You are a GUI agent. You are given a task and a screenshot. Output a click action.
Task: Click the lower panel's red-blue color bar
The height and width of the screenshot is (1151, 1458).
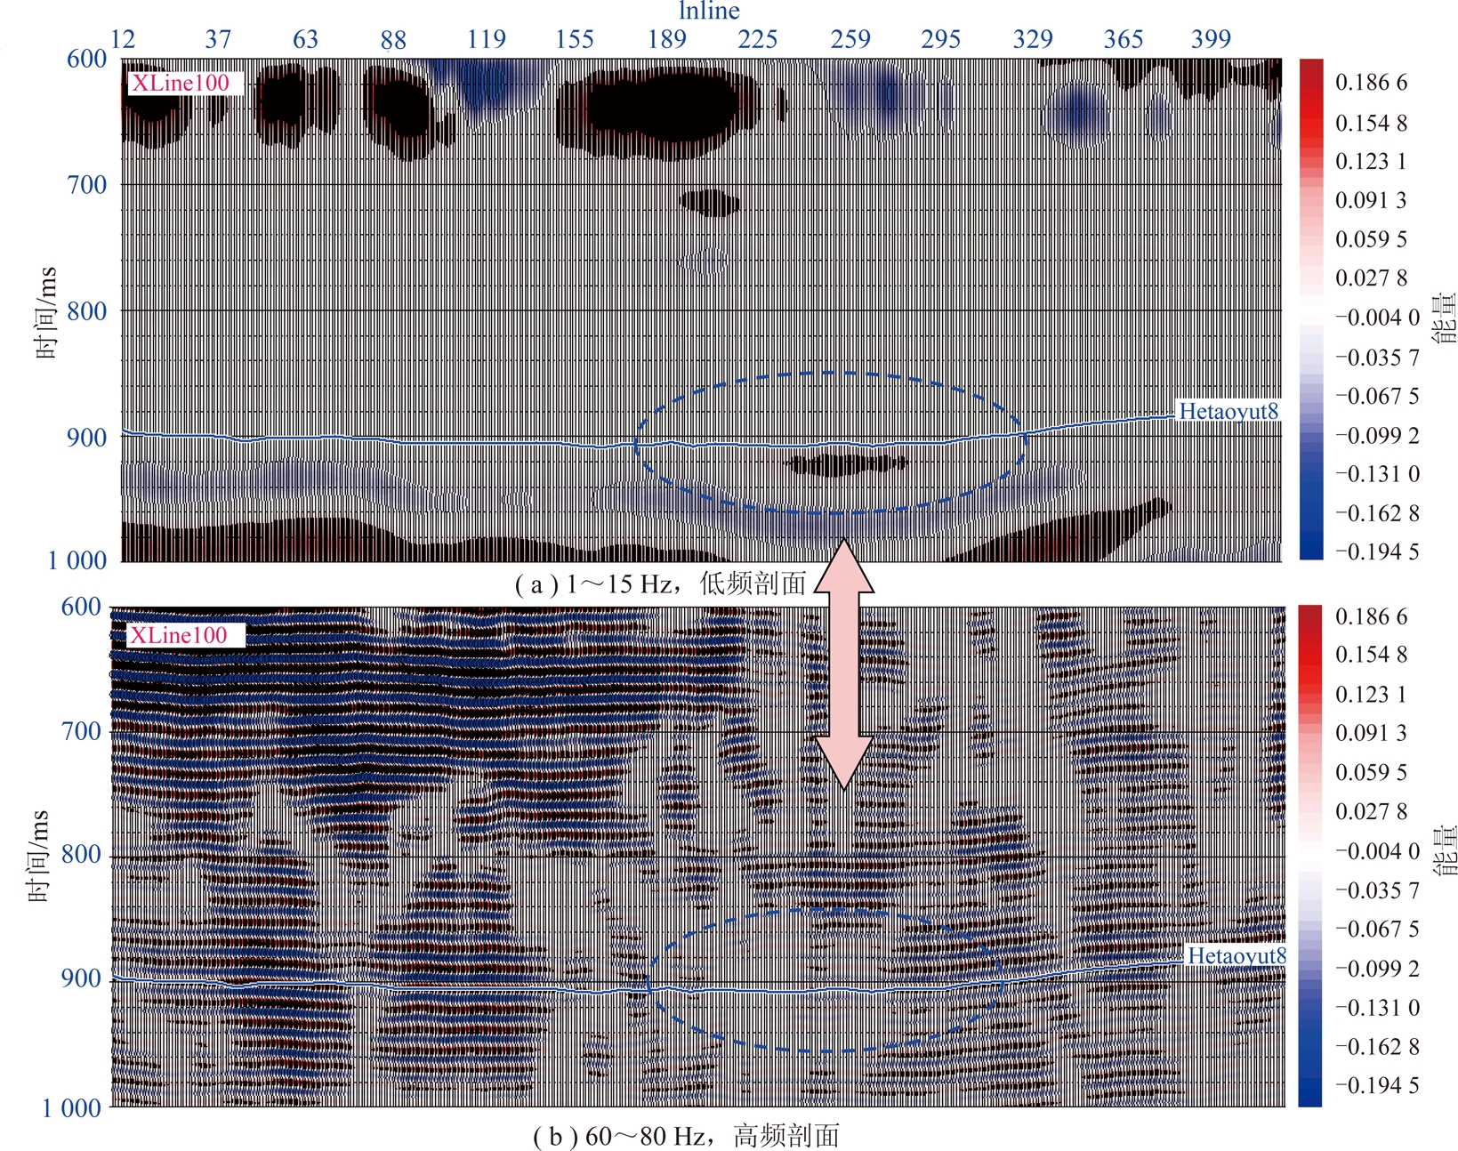click(1310, 856)
